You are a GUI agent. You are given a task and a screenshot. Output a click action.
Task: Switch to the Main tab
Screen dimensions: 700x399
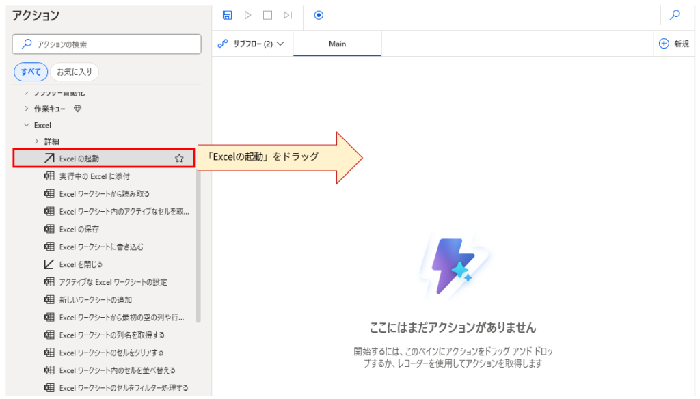[x=336, y=43]
